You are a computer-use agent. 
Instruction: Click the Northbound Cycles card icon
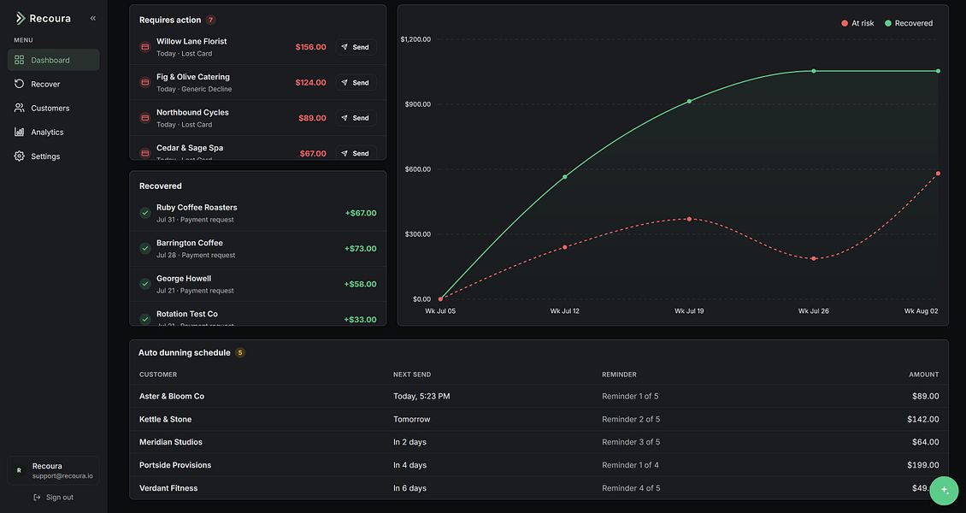click(x=145, y=118)
